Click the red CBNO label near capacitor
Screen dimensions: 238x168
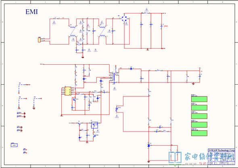tap(166, 26)
